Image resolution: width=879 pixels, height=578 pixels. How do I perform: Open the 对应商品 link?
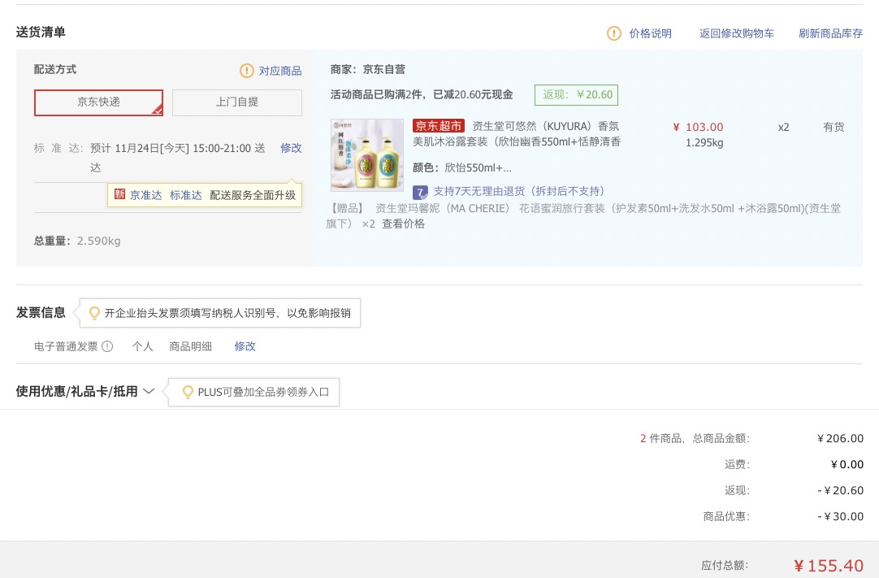pyautogui.click(x=280, y=71)
